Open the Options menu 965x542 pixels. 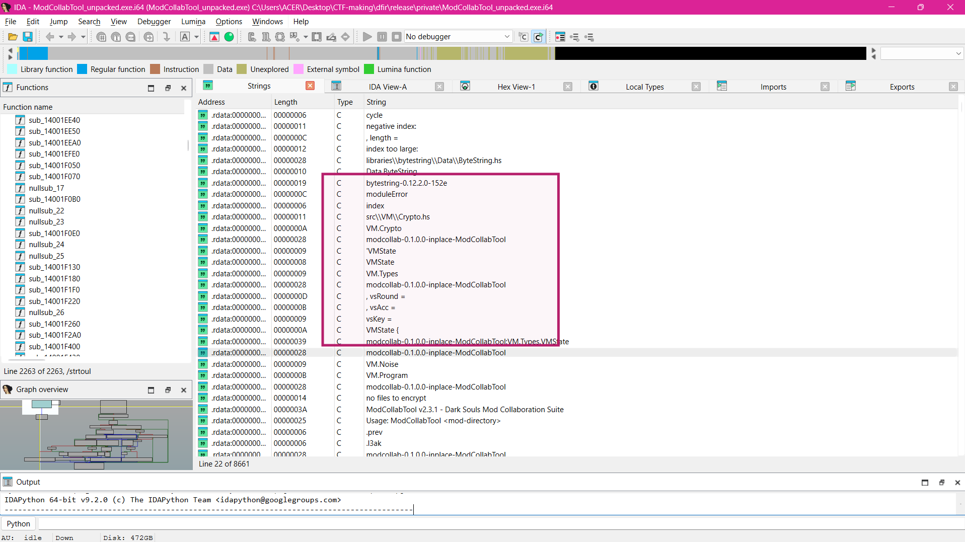pyautogui.click(x=229, y=22)
